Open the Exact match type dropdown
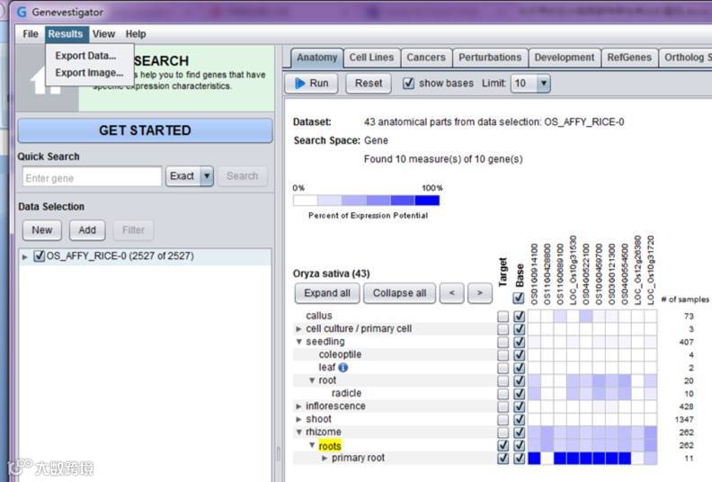The width and height of the screenshot is (712, 482). (x=207, y=176)
